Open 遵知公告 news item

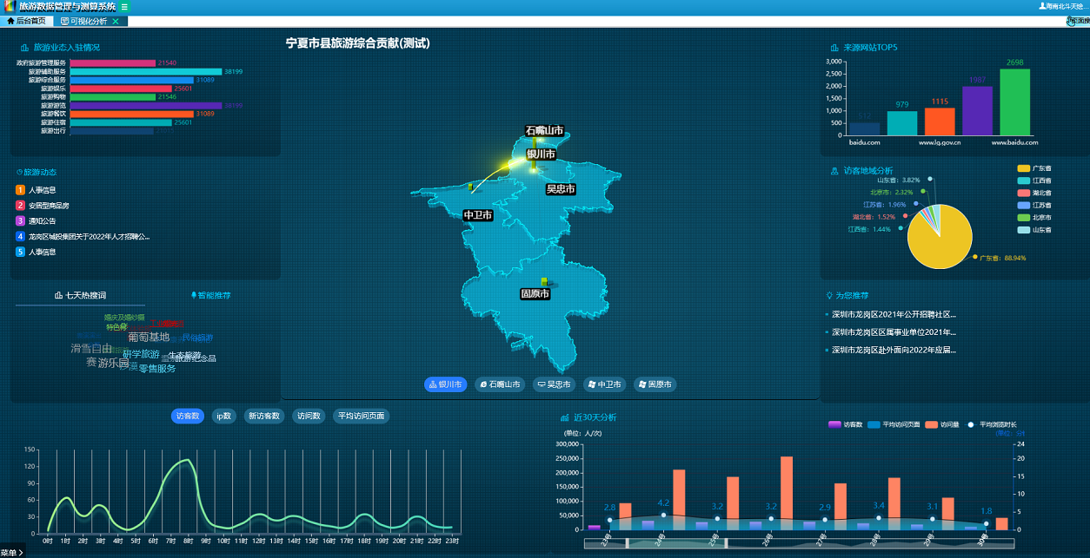(42, 221)
